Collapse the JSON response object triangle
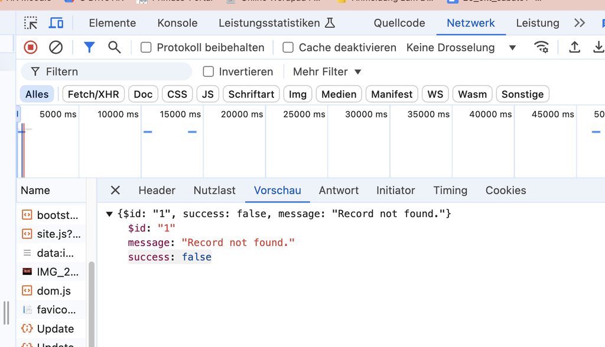 [109, 214]
